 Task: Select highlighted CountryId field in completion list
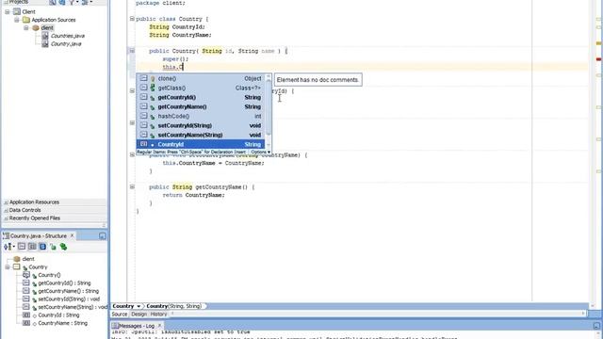click(x=201, y=144)
